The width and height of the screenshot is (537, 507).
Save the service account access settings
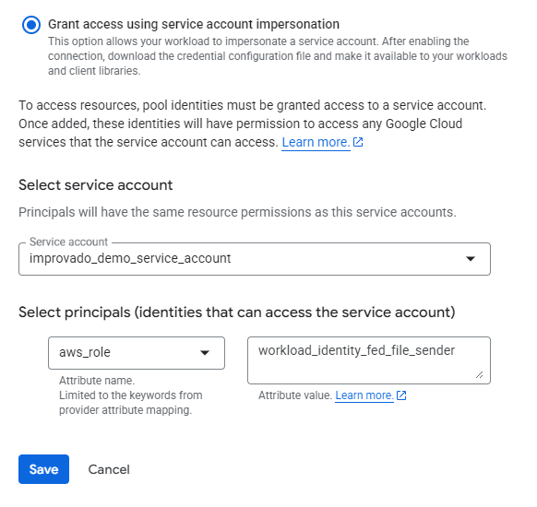tap(44, 469)
